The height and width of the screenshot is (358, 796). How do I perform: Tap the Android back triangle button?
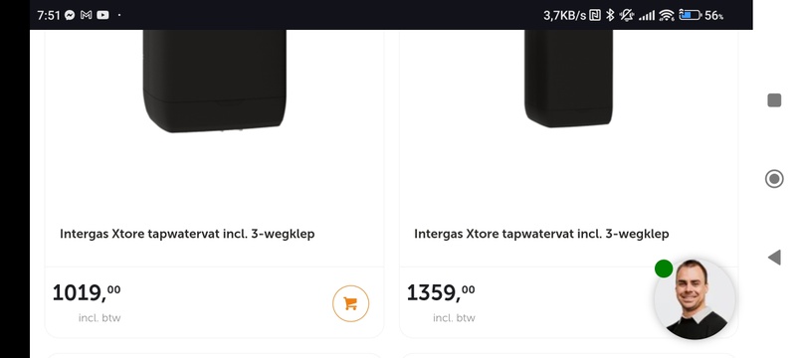774,258
